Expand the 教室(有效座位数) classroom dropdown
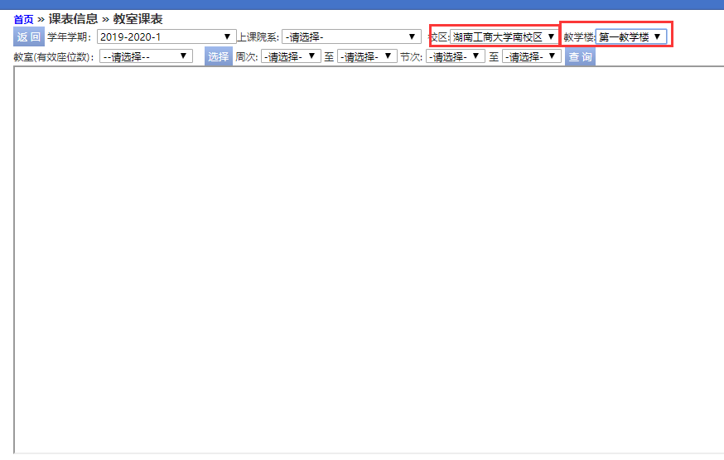 [146, 56]
